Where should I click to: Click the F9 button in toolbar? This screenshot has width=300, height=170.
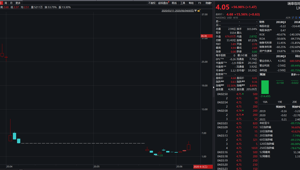[200, 3]
